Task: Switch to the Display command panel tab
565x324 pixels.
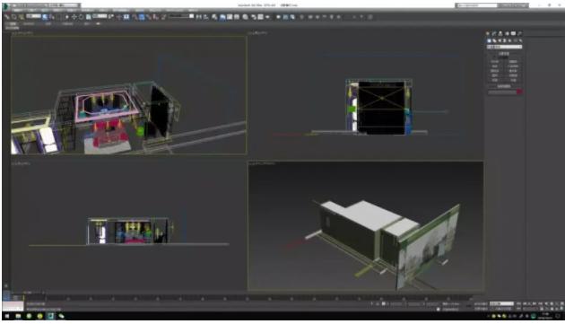Action: [x=513, y=33]
